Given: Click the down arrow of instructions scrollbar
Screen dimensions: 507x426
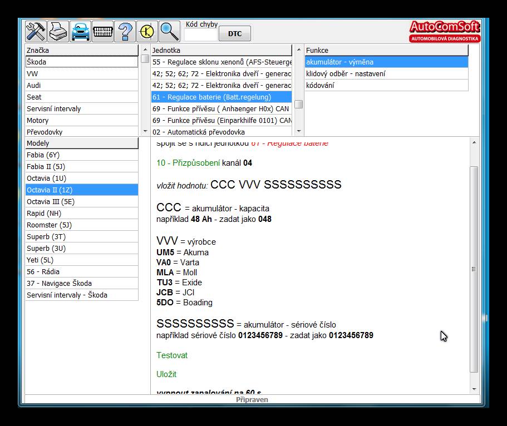Looking at the screenshot, I should click(474, 389).
